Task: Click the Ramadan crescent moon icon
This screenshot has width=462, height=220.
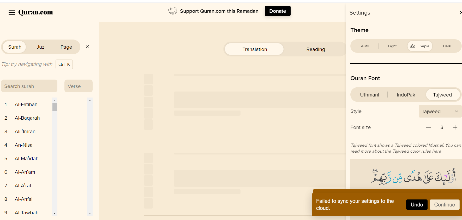Action: [x=172, y=11]
